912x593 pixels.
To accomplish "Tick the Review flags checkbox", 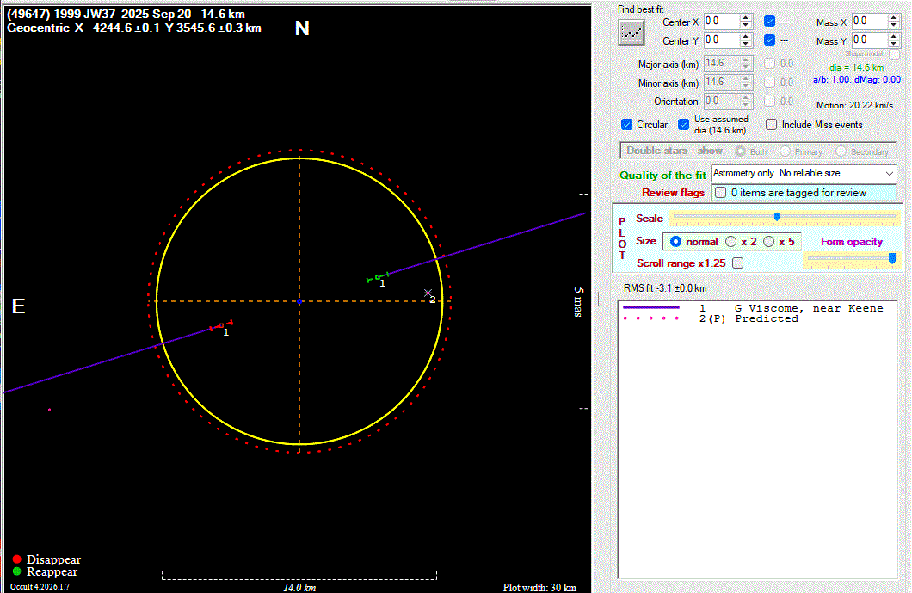I will (x=720, y=193).
